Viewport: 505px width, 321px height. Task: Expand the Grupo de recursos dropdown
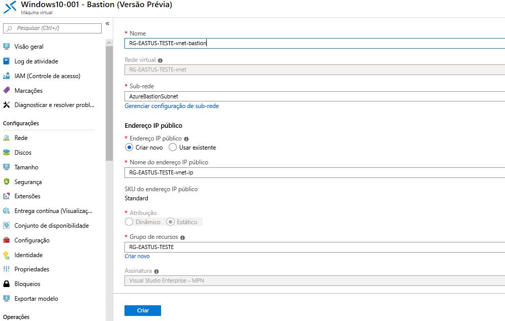coord(314,247)
